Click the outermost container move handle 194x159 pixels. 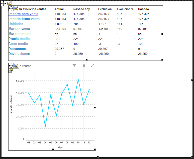(x=3, y=3)
